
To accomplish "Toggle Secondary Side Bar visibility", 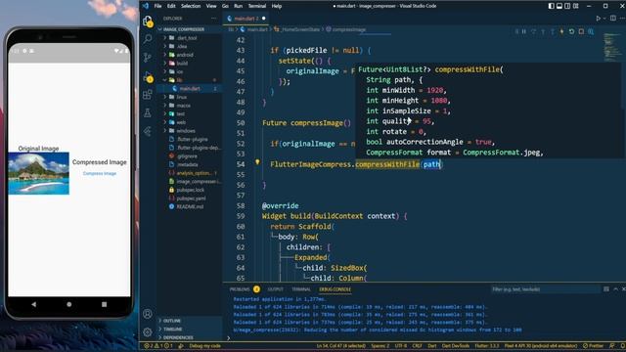I will tap(567, 6).
